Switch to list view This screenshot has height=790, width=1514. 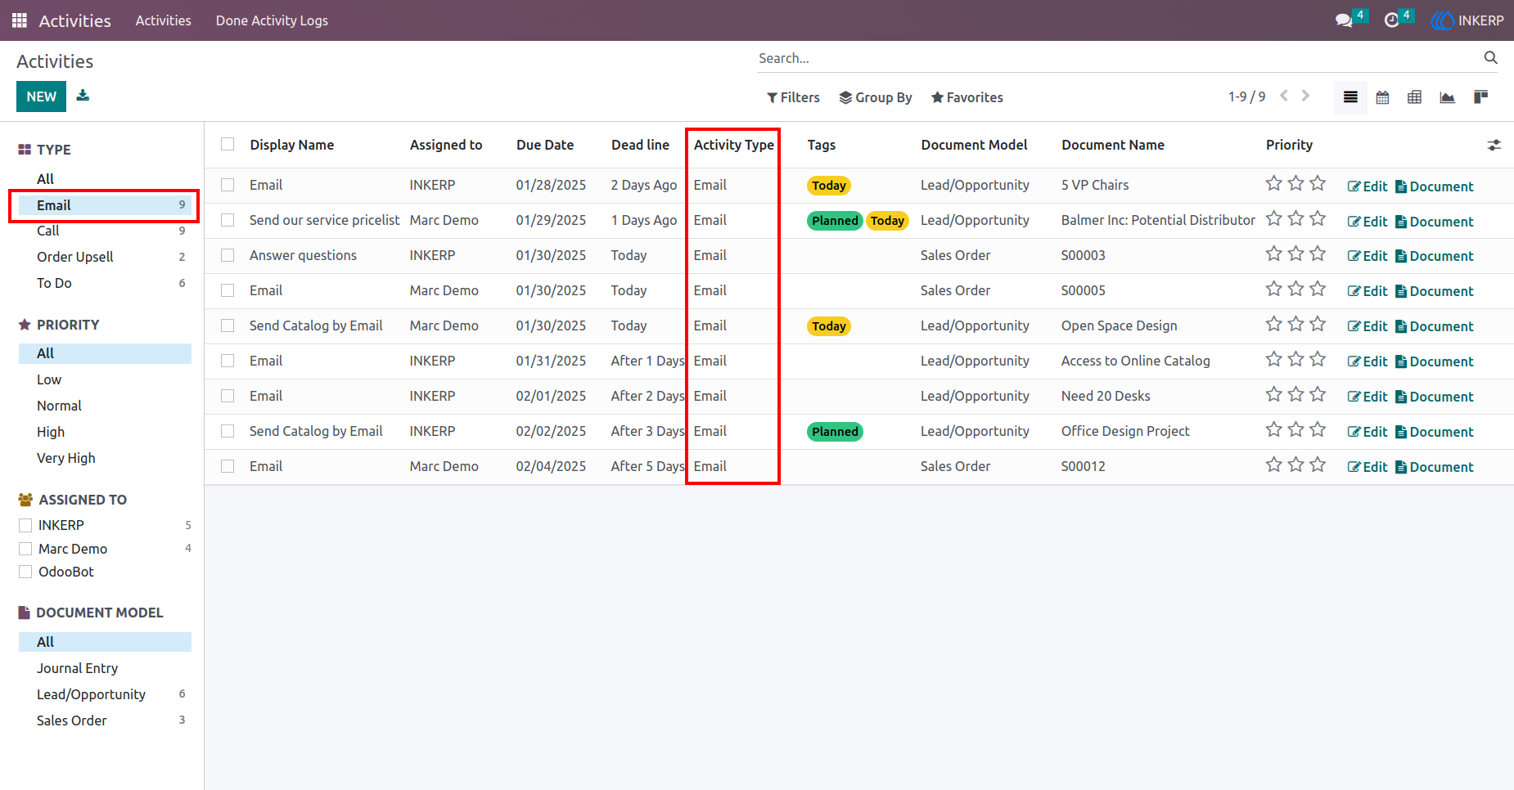[1350, 97]
